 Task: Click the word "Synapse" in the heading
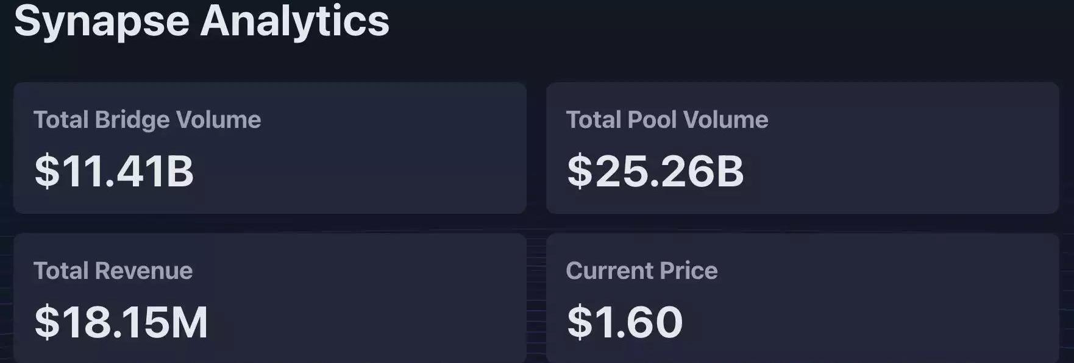point(102,22)
